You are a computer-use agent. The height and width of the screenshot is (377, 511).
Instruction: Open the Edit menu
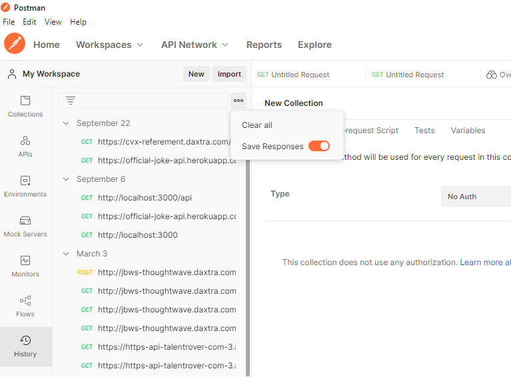(x=29, y=22)
